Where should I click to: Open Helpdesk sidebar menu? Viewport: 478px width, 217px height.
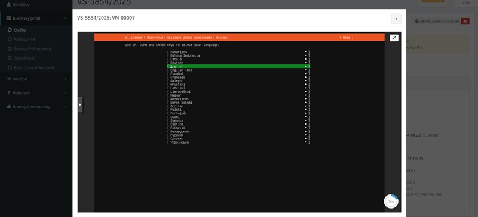point(36,93)
